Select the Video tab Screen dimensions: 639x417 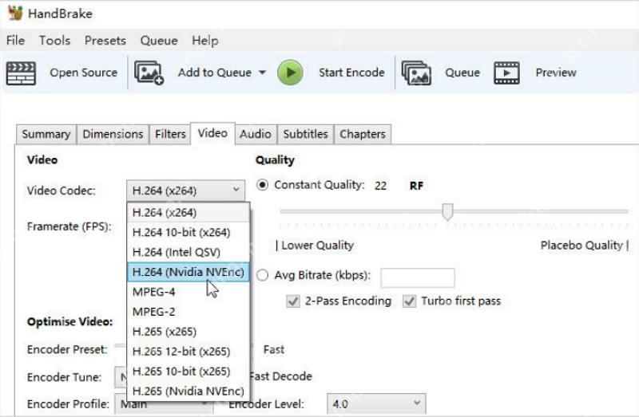[212, 133]
